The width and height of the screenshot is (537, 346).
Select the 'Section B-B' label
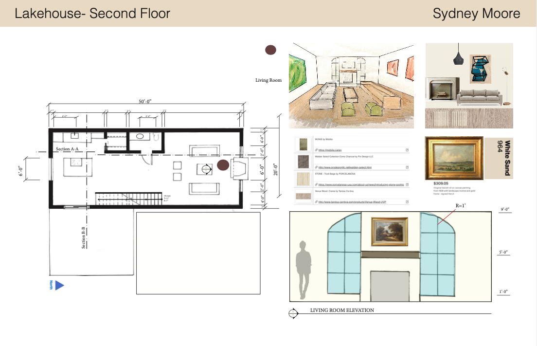click(83, 237)
